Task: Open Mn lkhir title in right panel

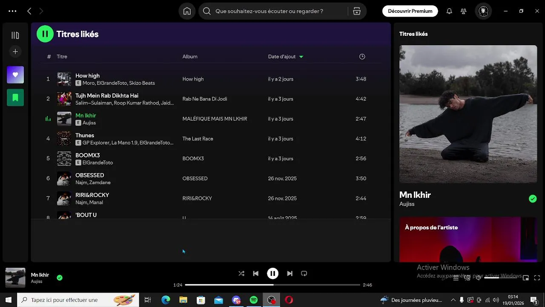Action: [415, 195]
